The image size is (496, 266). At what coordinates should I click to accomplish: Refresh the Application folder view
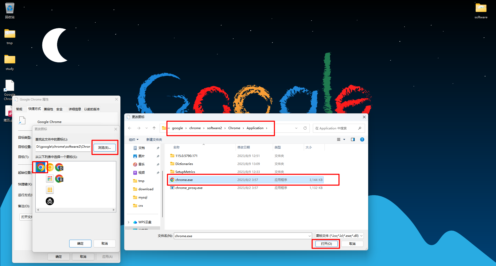(305, 128)
